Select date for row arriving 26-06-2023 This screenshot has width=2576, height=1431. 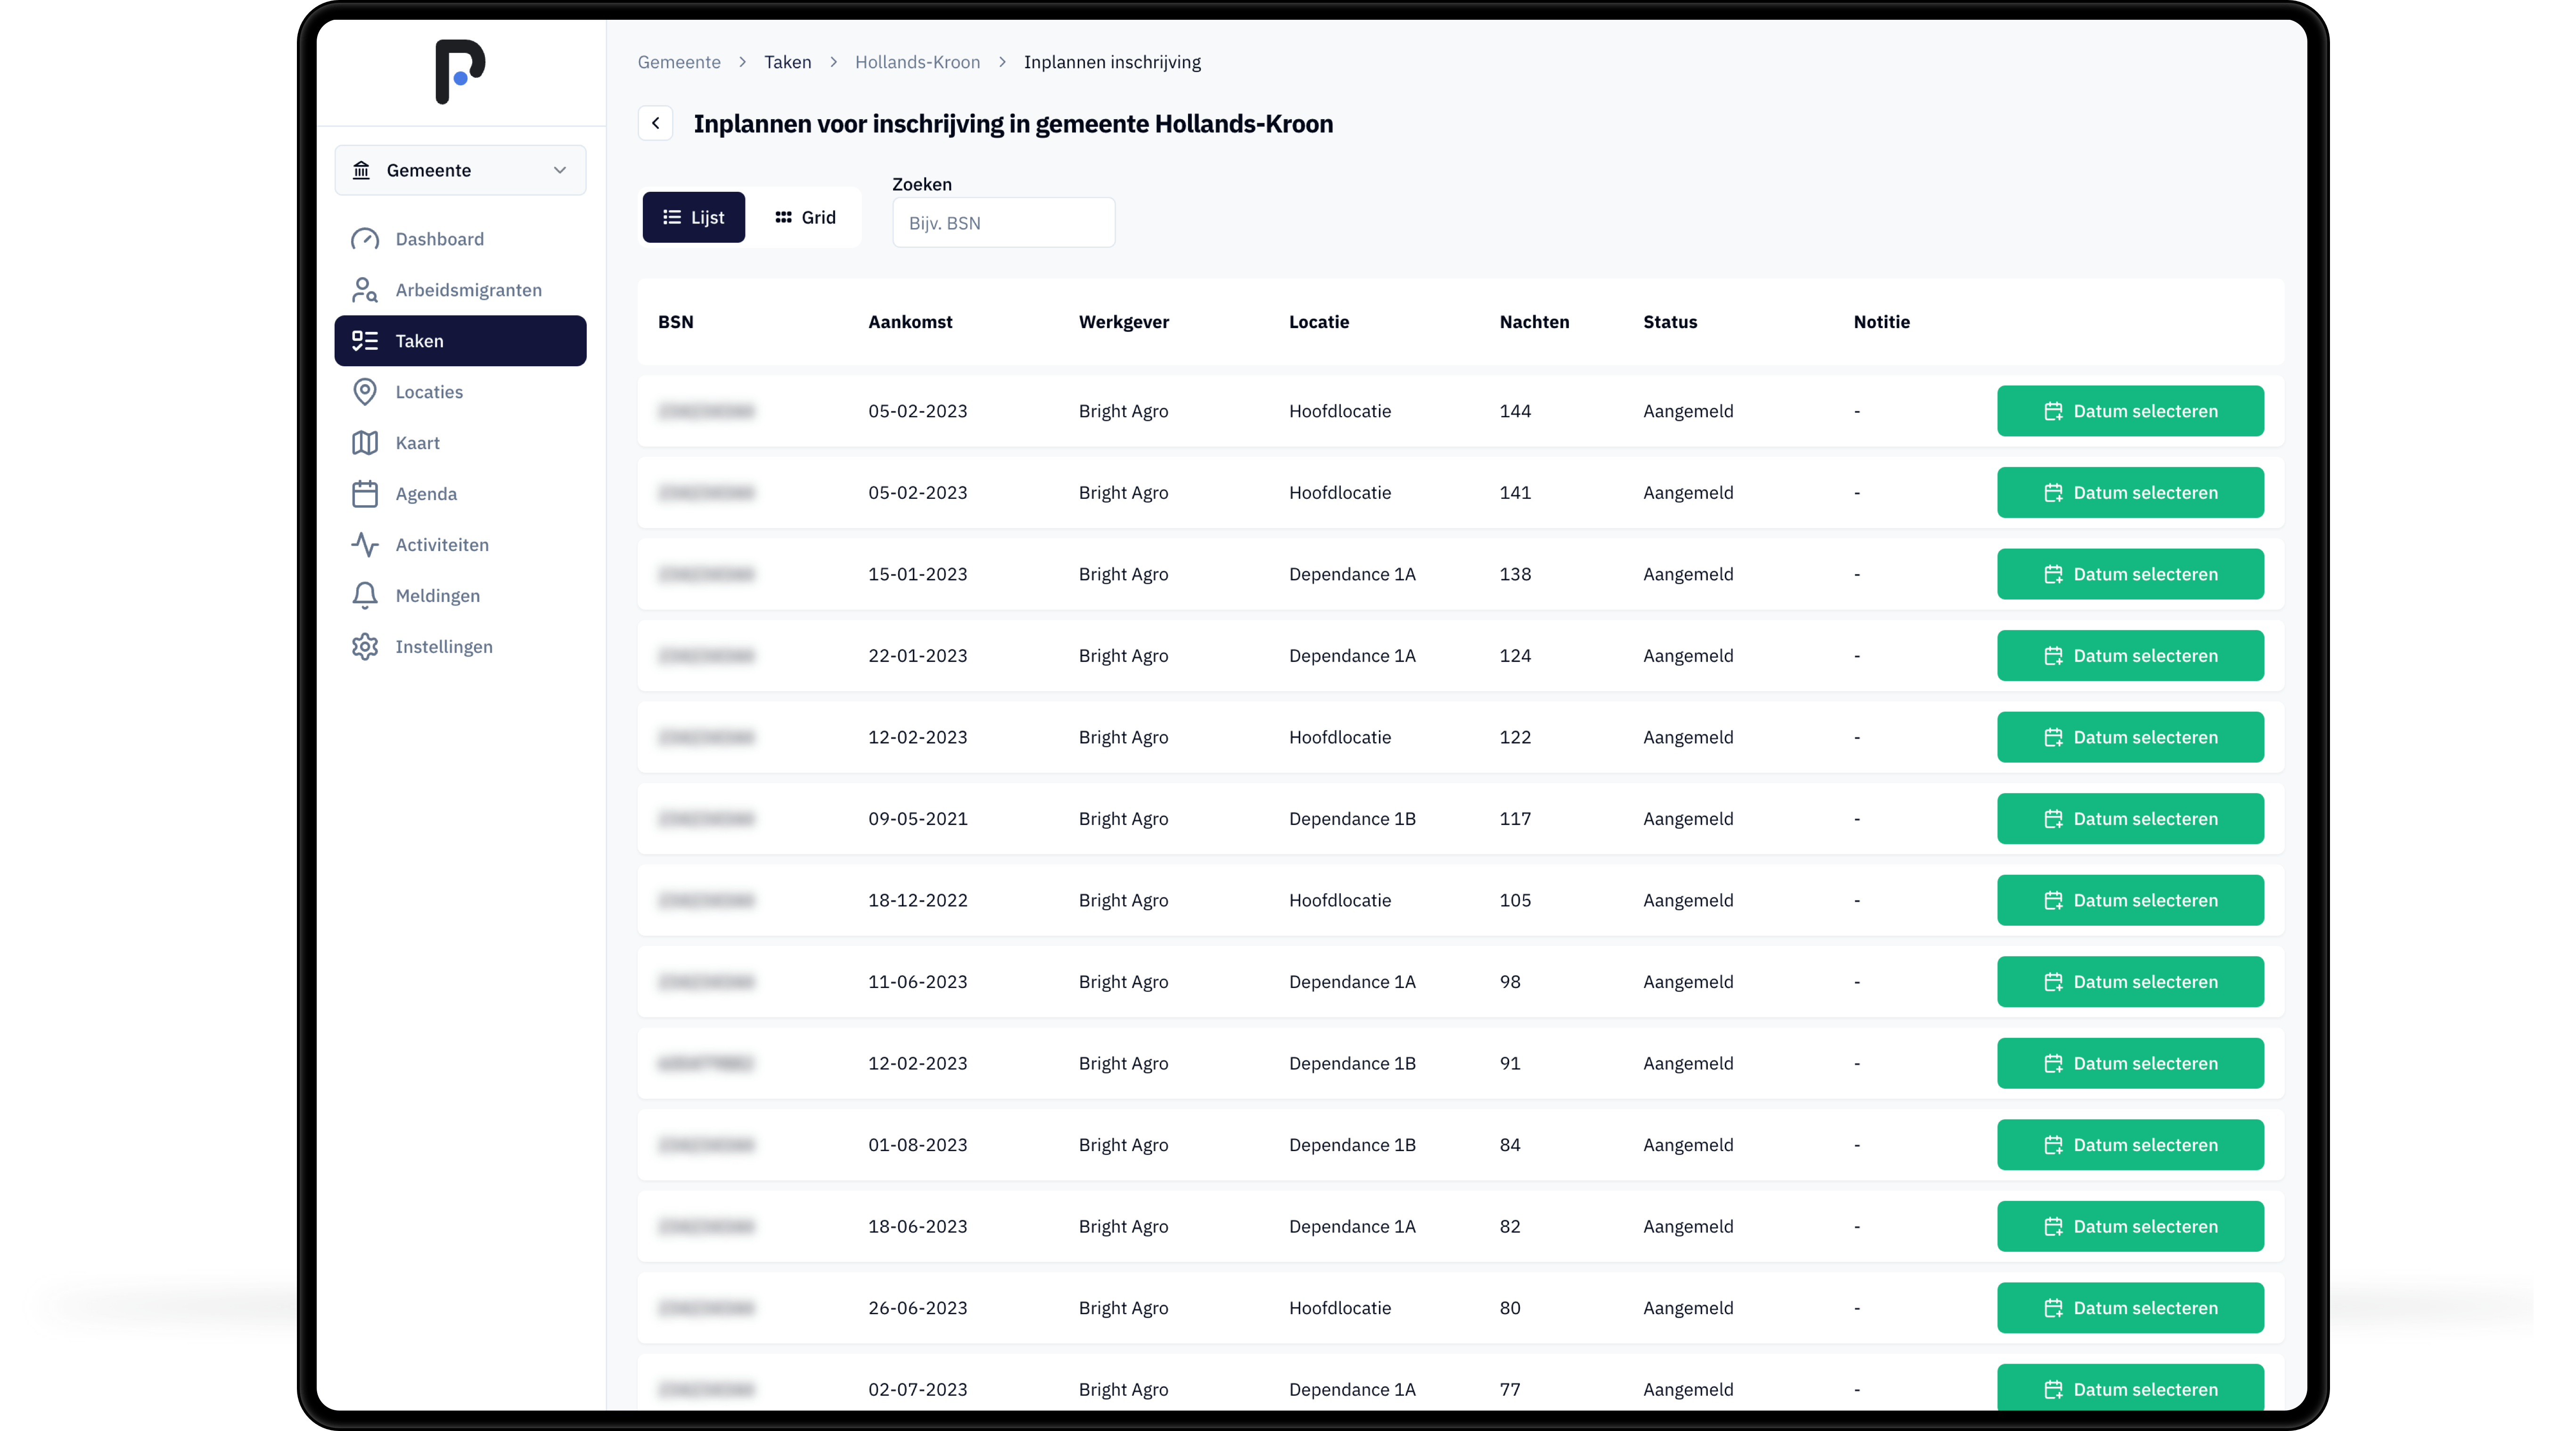click(2130, 1308)
